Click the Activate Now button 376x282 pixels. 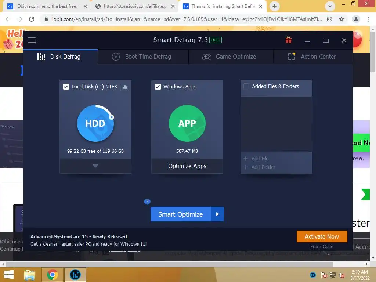[x=322, y=236]
